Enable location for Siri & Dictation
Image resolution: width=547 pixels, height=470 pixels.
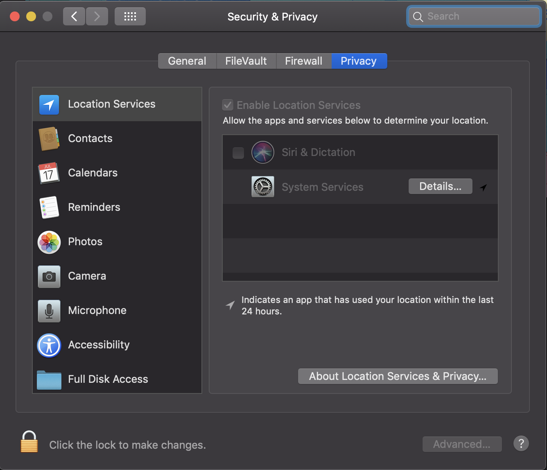[238, 153]
